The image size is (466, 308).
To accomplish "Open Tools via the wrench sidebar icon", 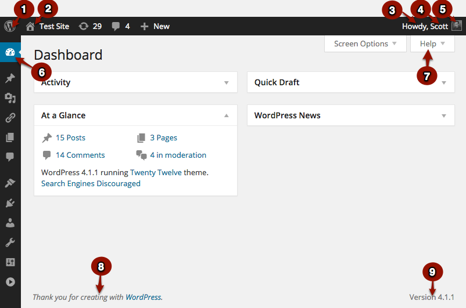I will point(10,242).
